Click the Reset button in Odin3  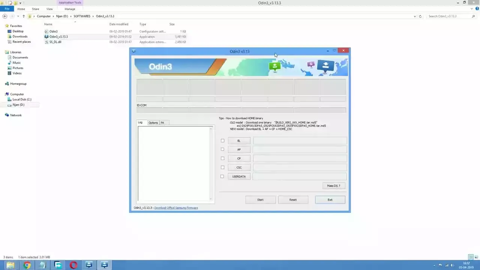tap(293, 199)
